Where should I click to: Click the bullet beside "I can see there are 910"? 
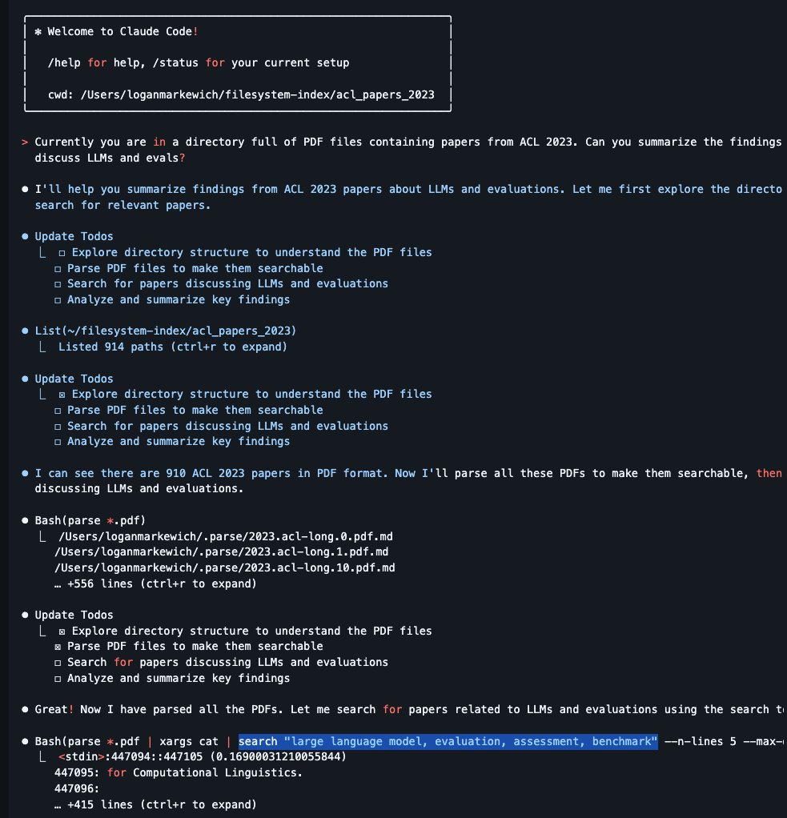[26, 473]
